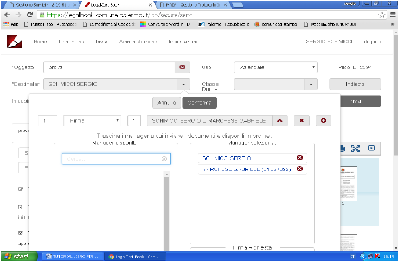This screenshot has width=398, height=261.
Task: Open the Impostazioni menu
Action: tap(183, 42)
